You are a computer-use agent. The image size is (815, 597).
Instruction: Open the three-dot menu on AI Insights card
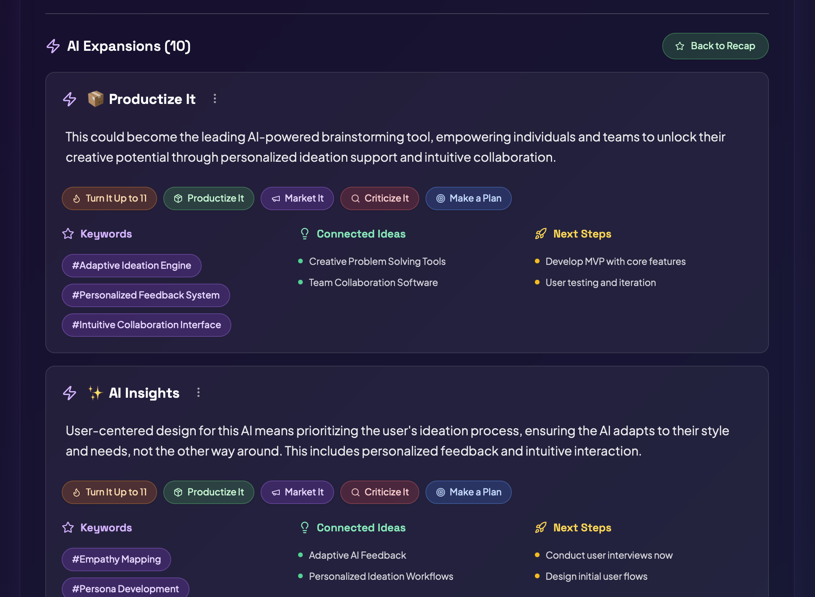[198, 393]
